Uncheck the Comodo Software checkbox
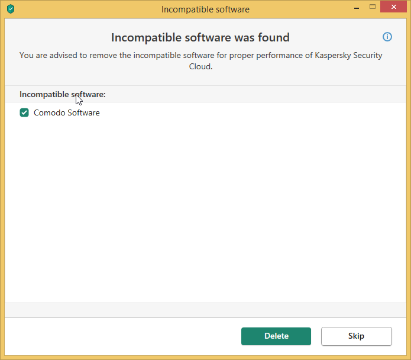The width and height of the screenshot is (411, 360). click(x=24, y=112)
